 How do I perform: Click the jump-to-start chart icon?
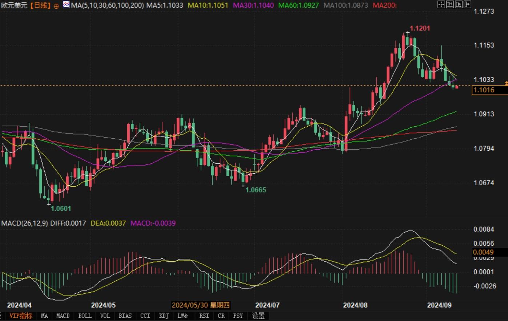[450, 4]
